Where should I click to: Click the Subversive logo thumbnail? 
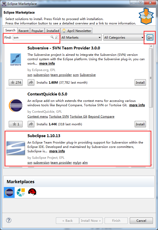coord(16,59)
